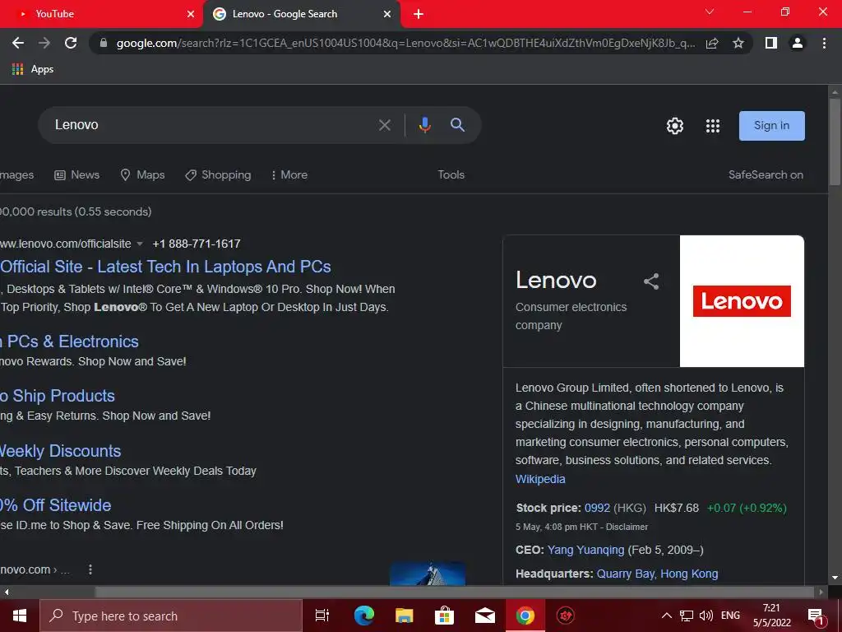Switch to Maps results
842x632 pixels.
tap(143, 174)
